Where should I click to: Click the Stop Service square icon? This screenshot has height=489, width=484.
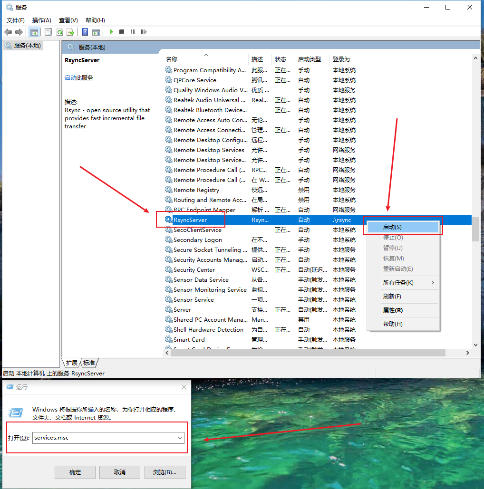click(122, 32)
